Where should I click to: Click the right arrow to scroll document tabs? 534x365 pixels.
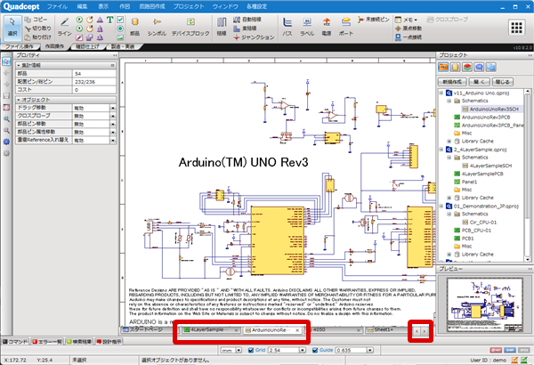[x=425, y=331]
